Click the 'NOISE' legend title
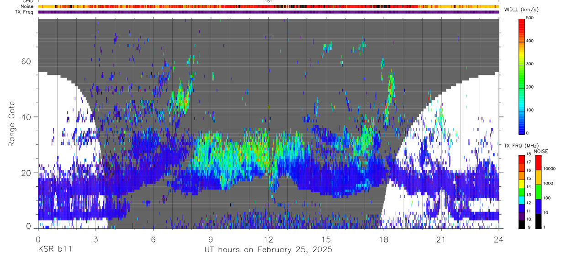The image size is (561, 259). (540, 151)
